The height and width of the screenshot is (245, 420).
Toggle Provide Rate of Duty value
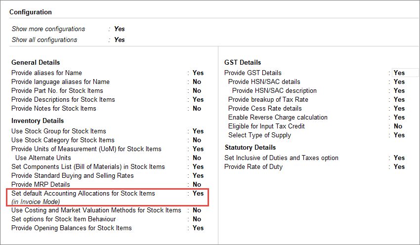pyautogui.click(x=399, y=167)
